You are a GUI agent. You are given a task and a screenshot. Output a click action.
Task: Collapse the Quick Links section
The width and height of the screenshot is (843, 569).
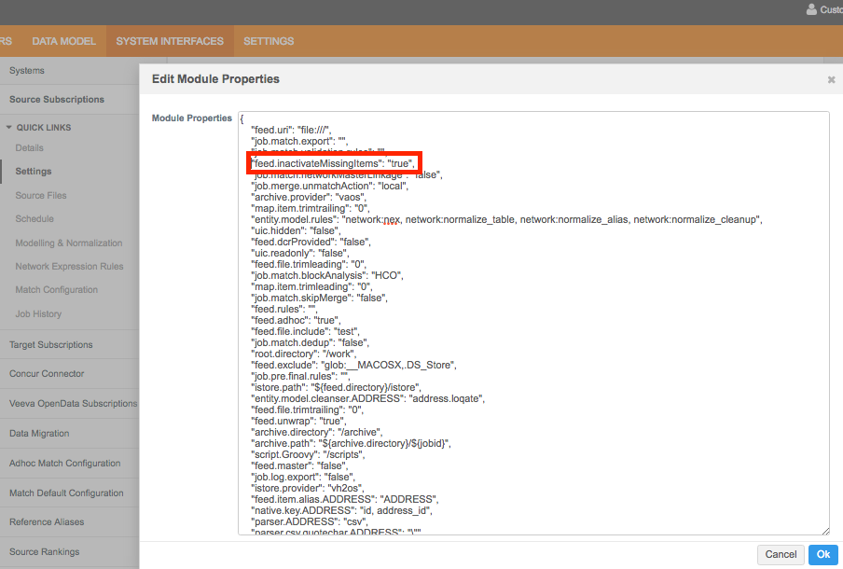(9, 128)
